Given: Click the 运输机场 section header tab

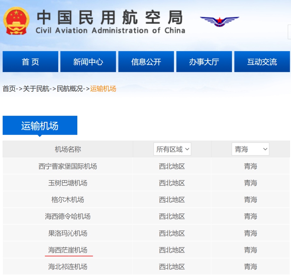Looking at the screenshot, I should 40,125.
